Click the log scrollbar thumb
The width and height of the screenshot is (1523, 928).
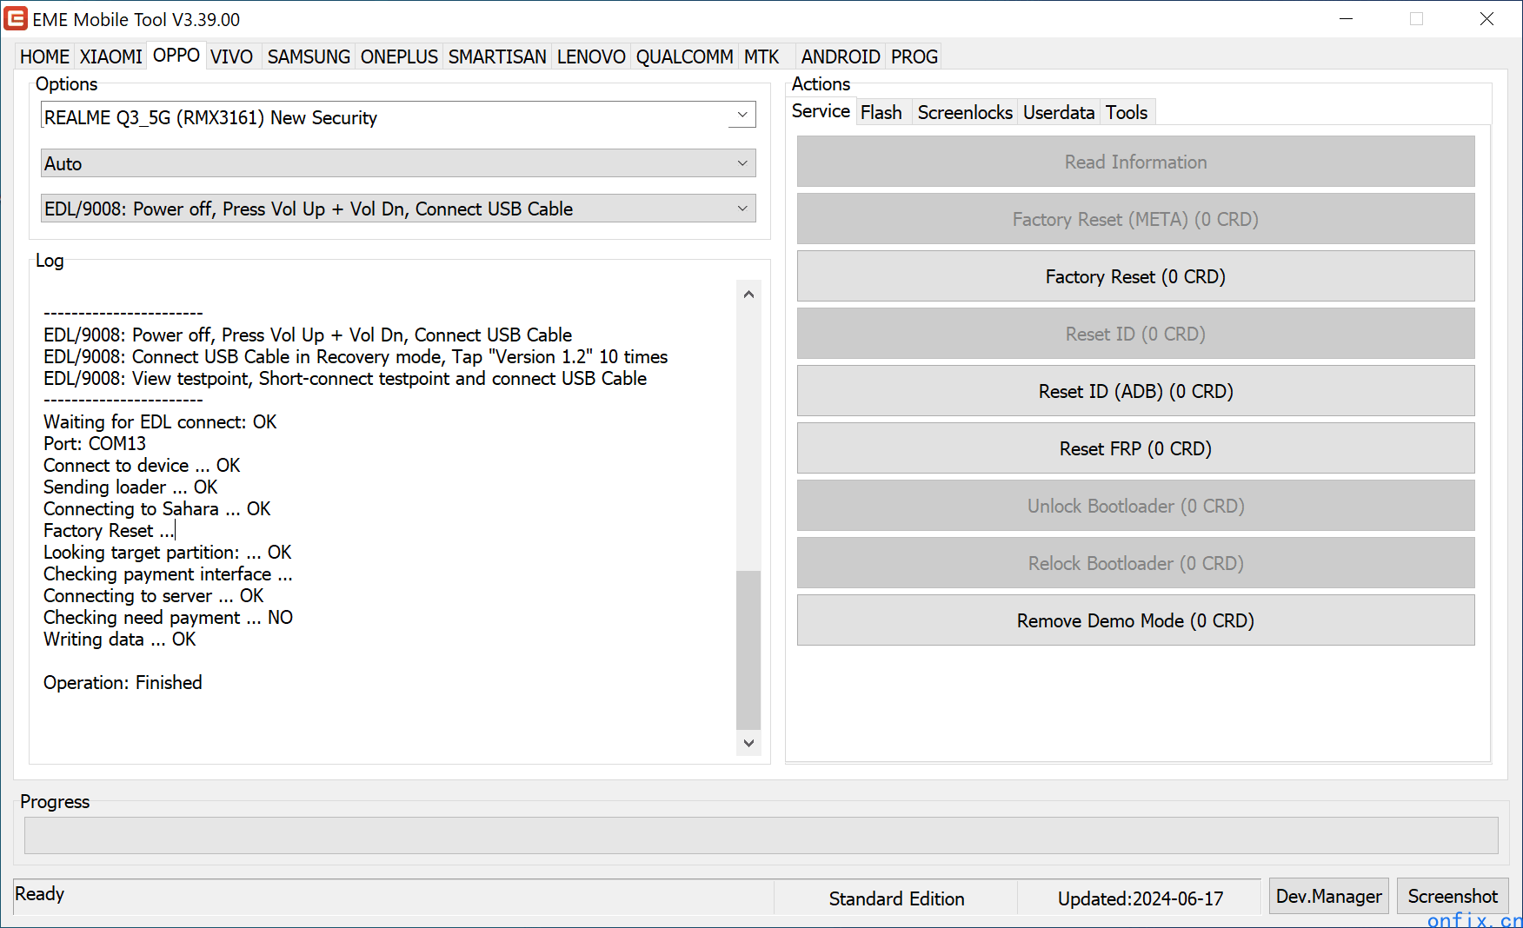[x=748, y=650]
